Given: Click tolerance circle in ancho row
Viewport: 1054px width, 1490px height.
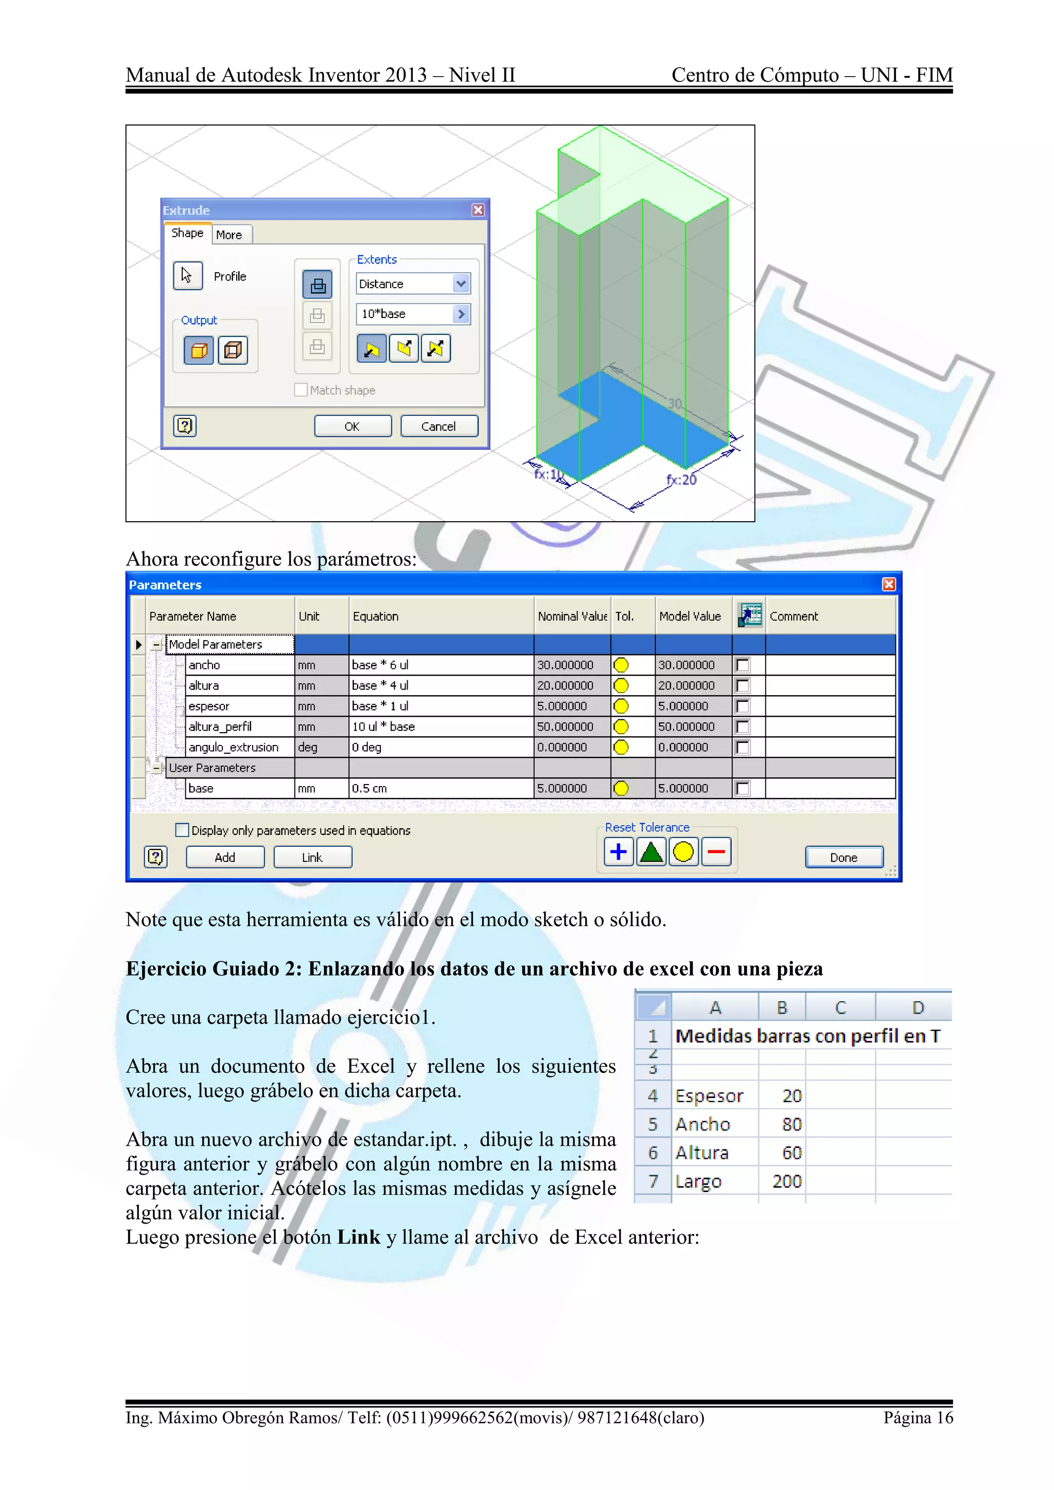Looking at the screenshot, I should [x=621, y=665].
